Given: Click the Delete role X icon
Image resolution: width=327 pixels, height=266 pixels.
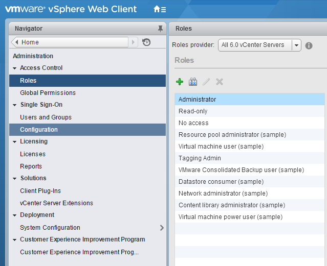Looking at the screenshot, I should pyautogui.click(x=220, y=82).
